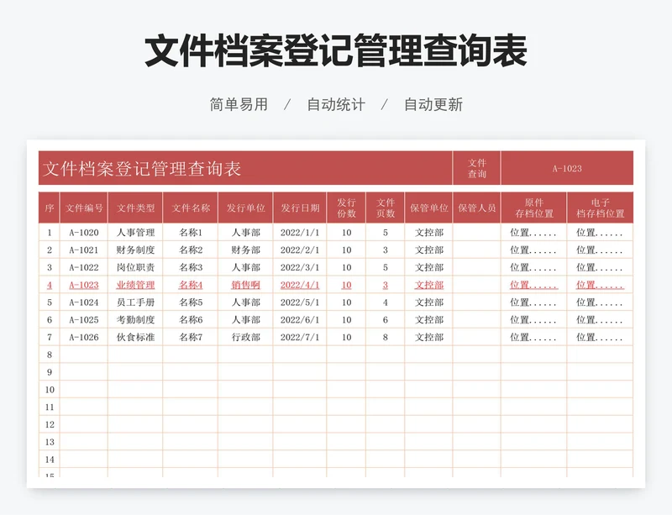
Task: Select the 伙食标准 file type cell
Action: tap(135, 338)
